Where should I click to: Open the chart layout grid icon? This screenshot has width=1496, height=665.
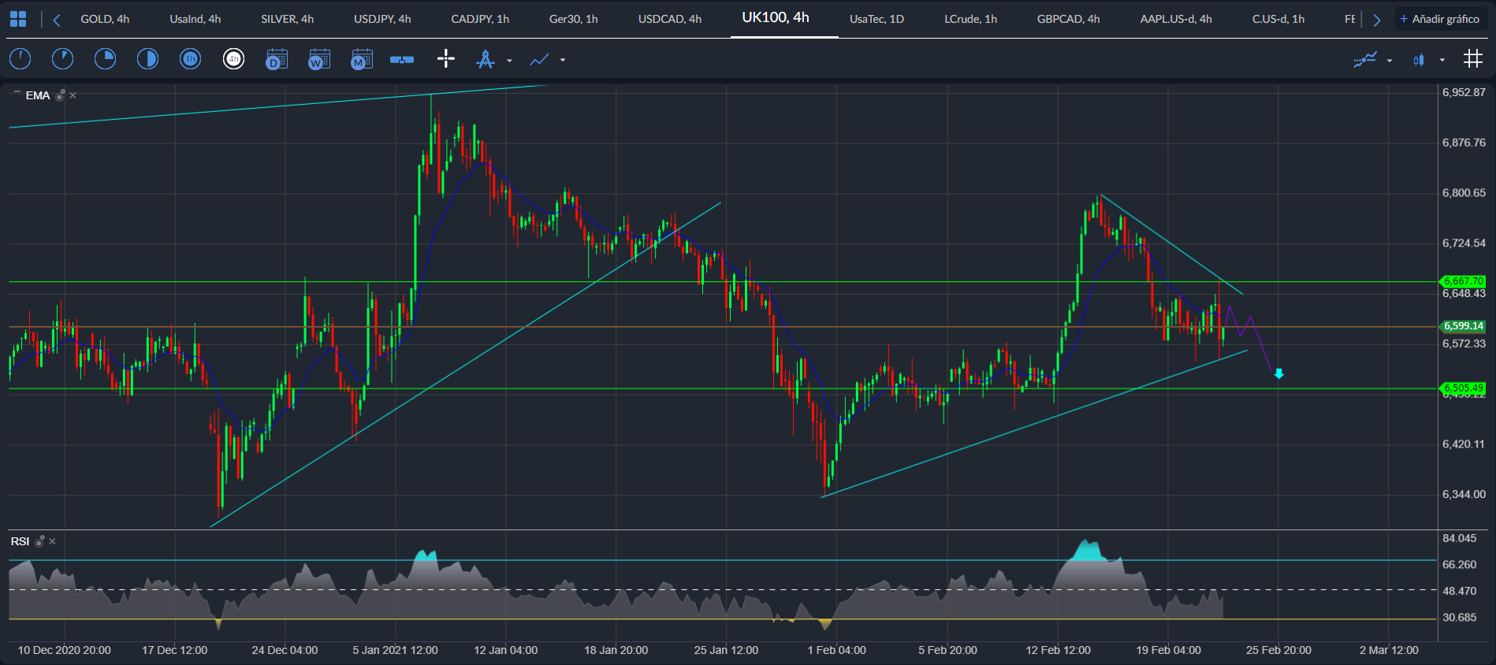[17, 19]
